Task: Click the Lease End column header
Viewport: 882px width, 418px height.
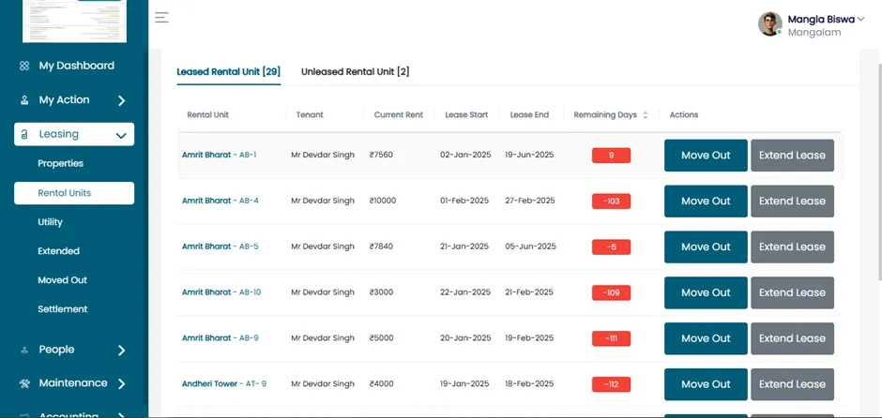Action: point(529,114)
